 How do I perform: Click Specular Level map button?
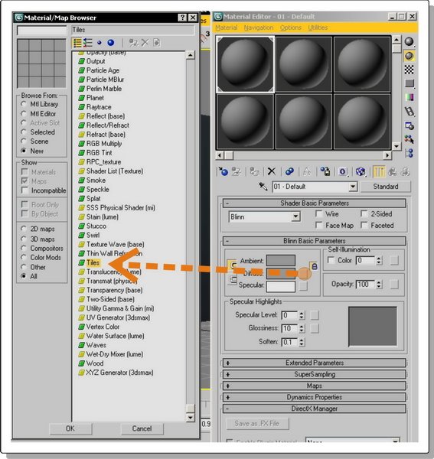point(315,315)
